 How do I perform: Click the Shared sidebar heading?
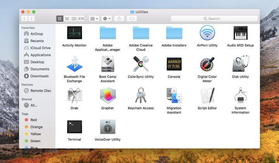pyautogui.click(x=27, y=99)
